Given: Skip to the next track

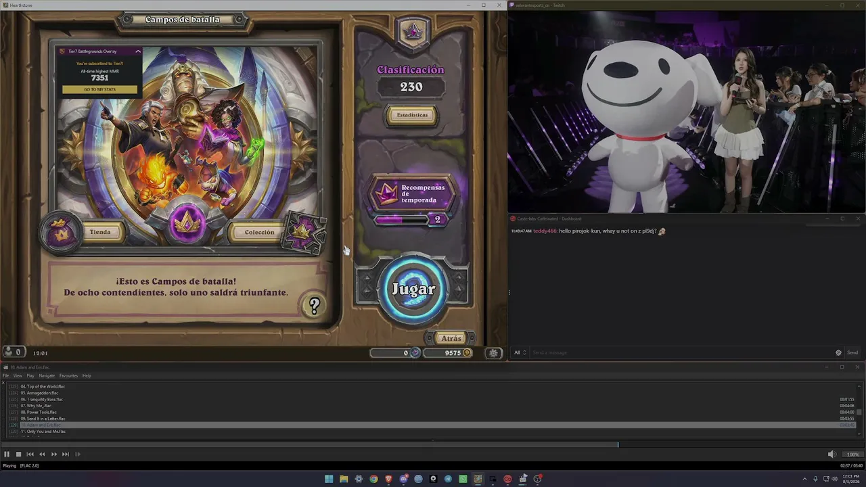Looking at the screenshot, I should coord(66,455).
